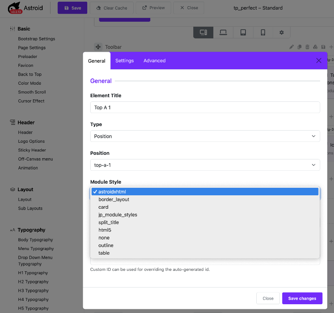The image size is (334, 313).
Task: Click the Element Title input field
Action: [x=205, y=107]
